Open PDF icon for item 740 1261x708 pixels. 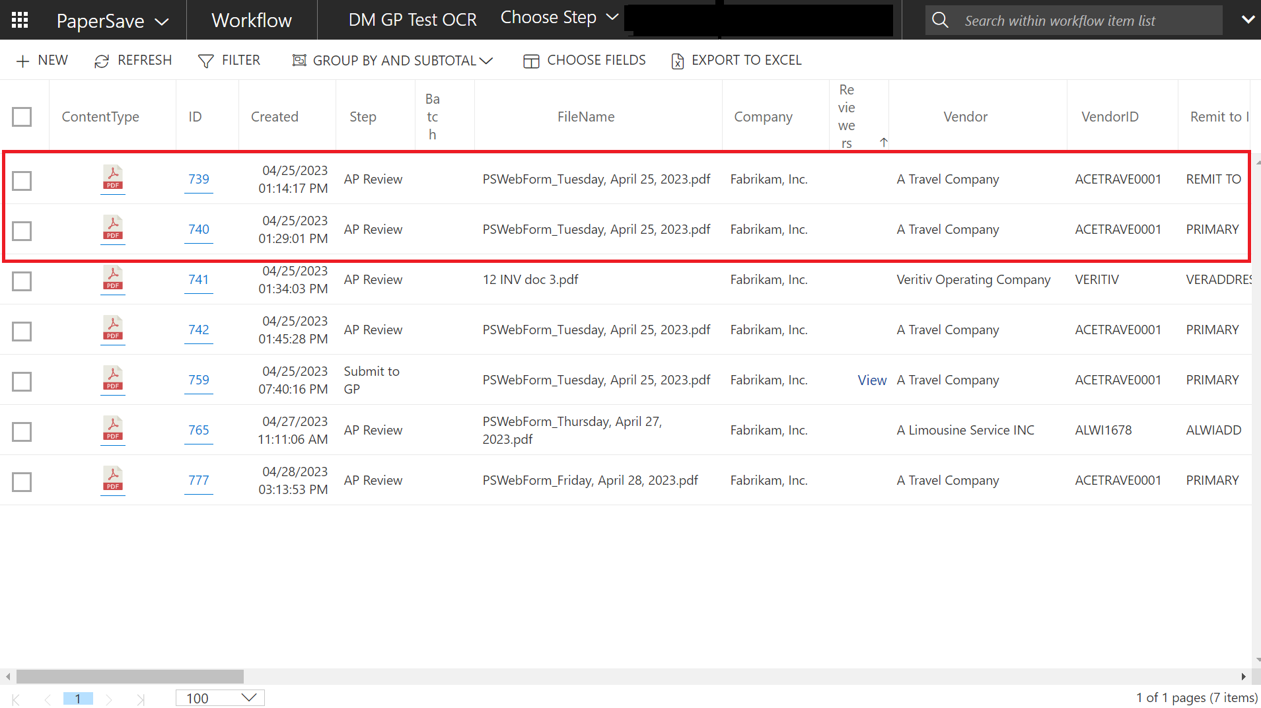tap(113, 228)
